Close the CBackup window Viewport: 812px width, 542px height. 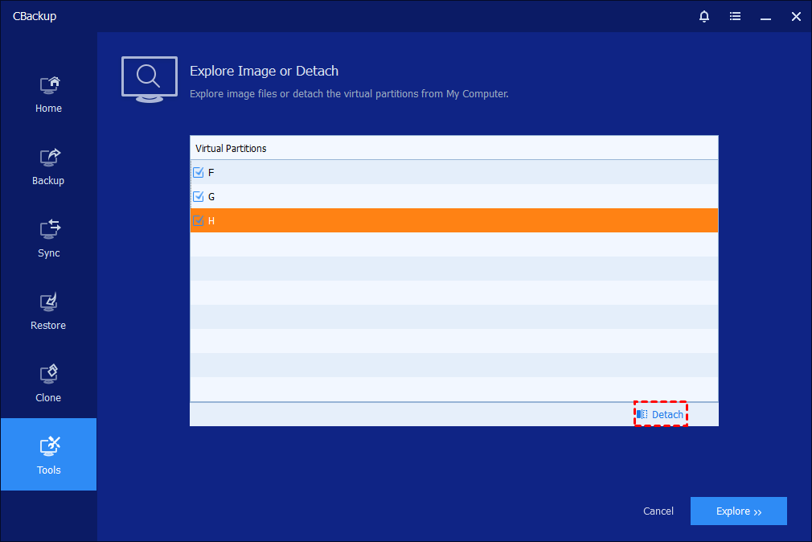click(x=795, y=16)
